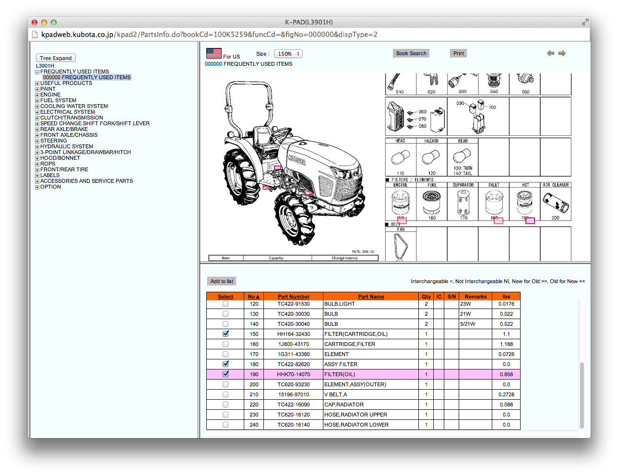The width and height of the screenshot is (618, 476).
Task: Click part number 15196-97010
Action: pos(294,394)
